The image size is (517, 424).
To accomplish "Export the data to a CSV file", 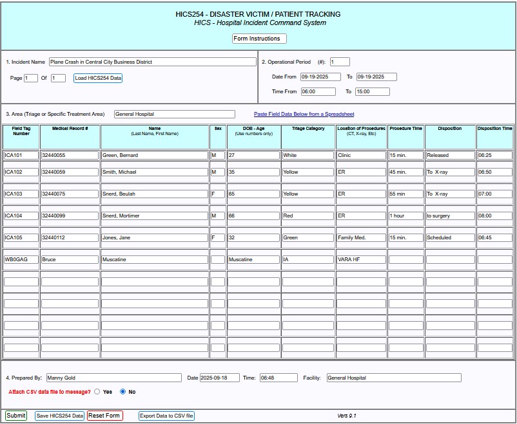I will point(166,416).
